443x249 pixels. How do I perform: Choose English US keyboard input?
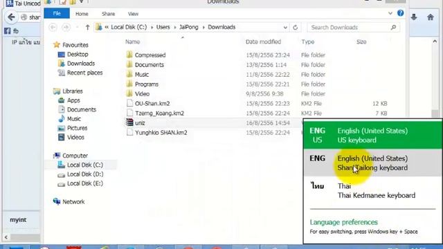pyautogui.click(x=372, y=135)
